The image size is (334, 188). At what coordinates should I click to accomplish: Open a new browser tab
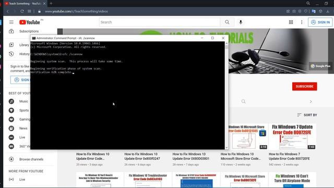coord(51,4)
